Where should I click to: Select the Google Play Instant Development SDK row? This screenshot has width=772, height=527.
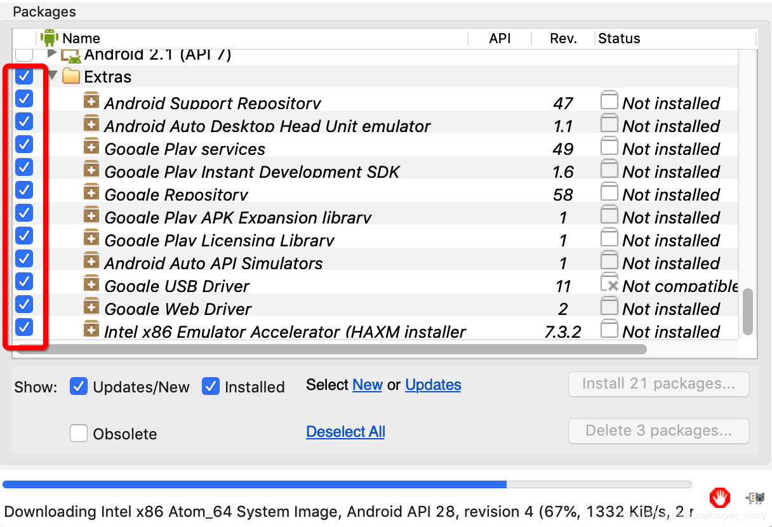click(376, 169)
